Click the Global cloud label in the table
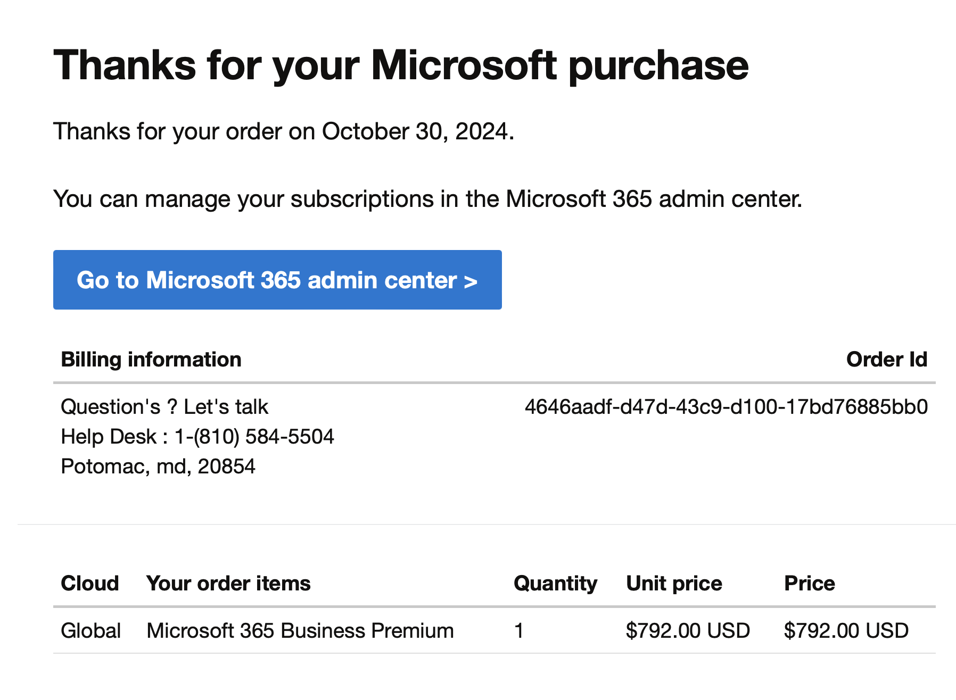 click(x=91, y=630)
